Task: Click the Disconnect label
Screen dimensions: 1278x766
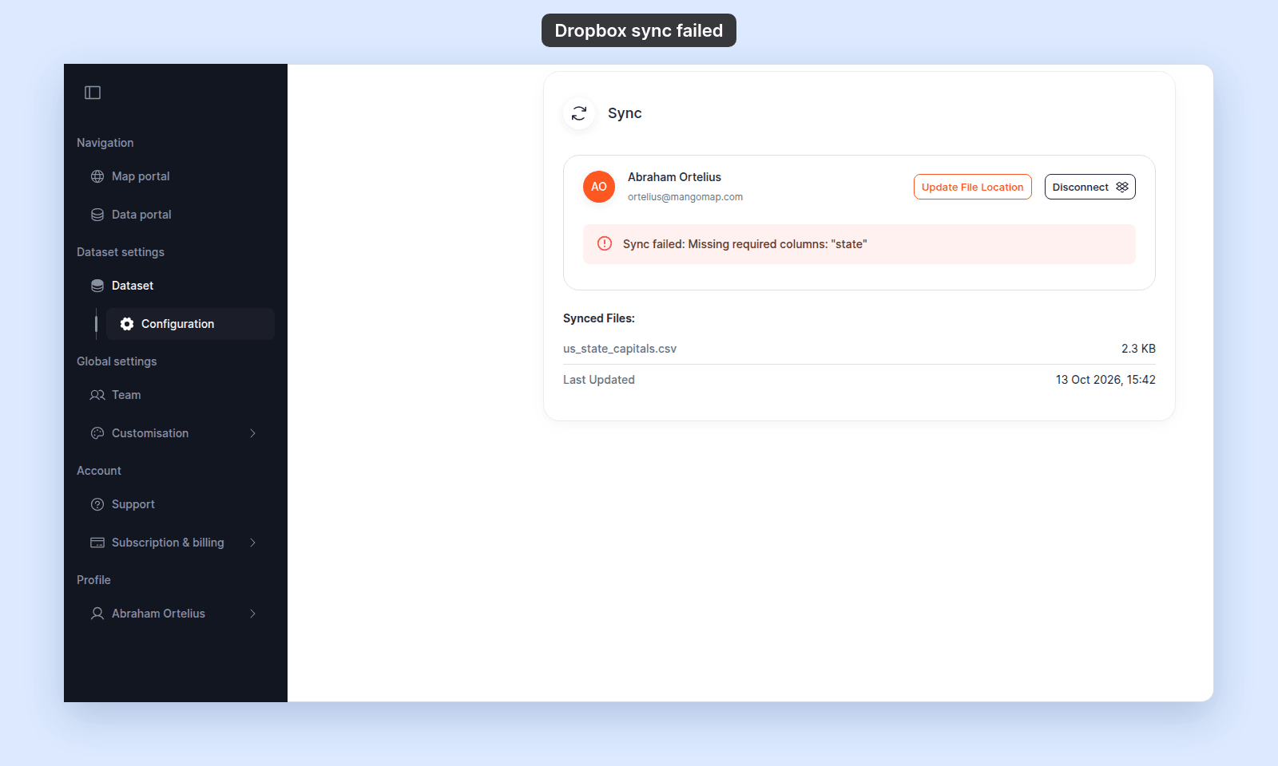Action: [1080, 188]
